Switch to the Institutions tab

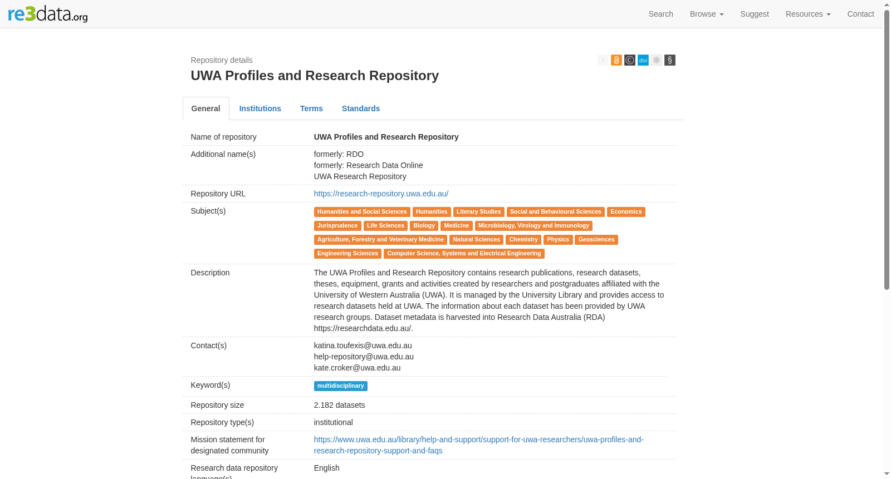pyautogui.click(x=260, y=108)
